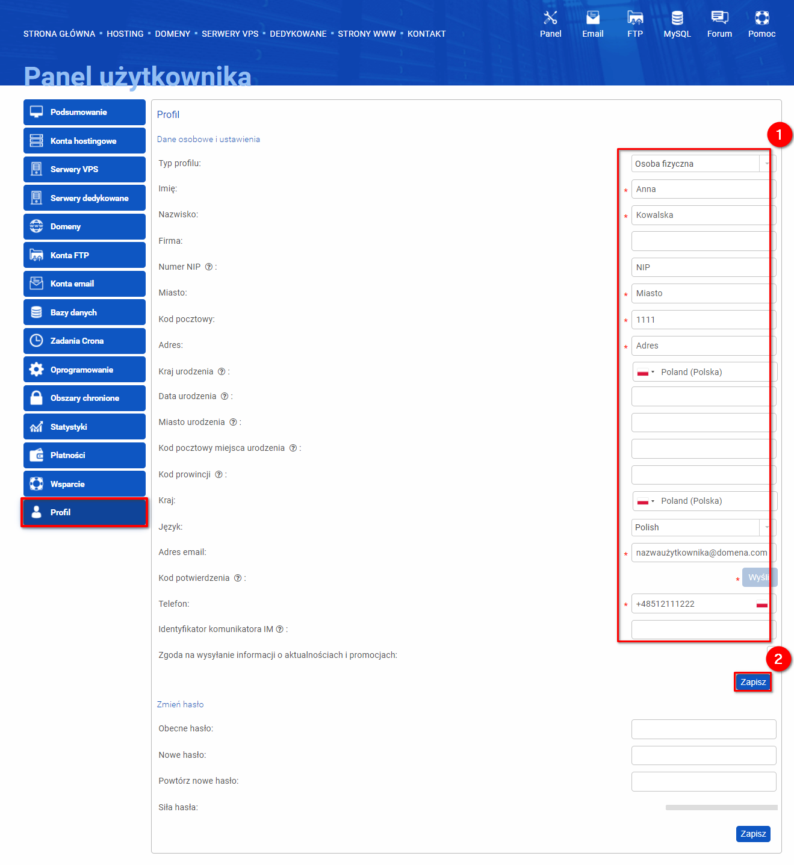The image size is (794, 865).
Task: Focus the Obecne hasło field
Action: click(x=704, y=729)
